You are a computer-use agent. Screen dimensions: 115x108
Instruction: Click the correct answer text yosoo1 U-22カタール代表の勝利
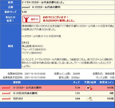click(41, 7)
